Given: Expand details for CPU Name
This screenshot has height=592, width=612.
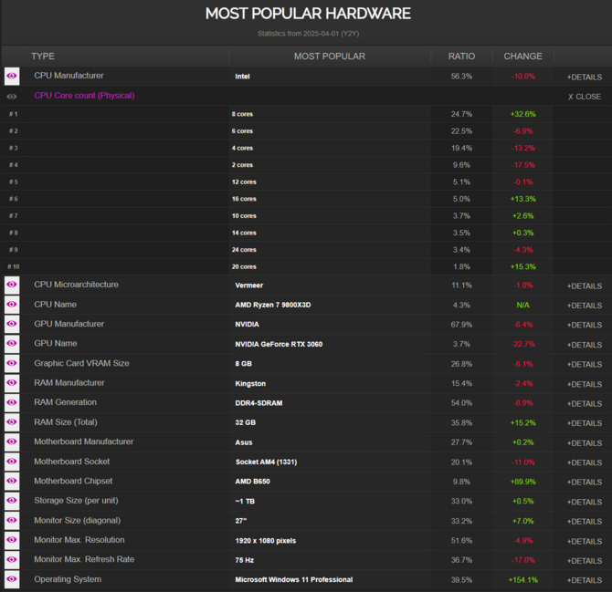Looking at the screenshot, I should pos(585,306).
